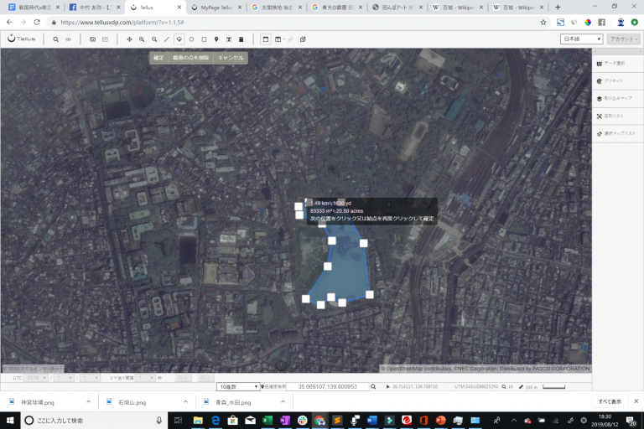The width and height of the screenshot is (644, 429).
Task: Click the browser address bar URL
Action: pyautogui.click(x=122, y=22)
